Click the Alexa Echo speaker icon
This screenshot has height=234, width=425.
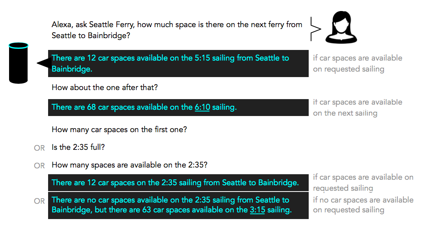point(19,63)
